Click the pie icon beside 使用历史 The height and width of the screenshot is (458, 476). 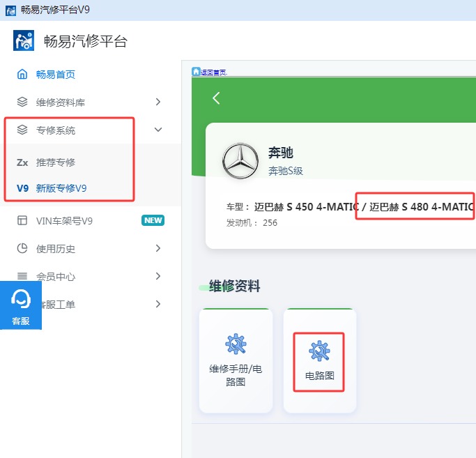click(x=22, y=248)
